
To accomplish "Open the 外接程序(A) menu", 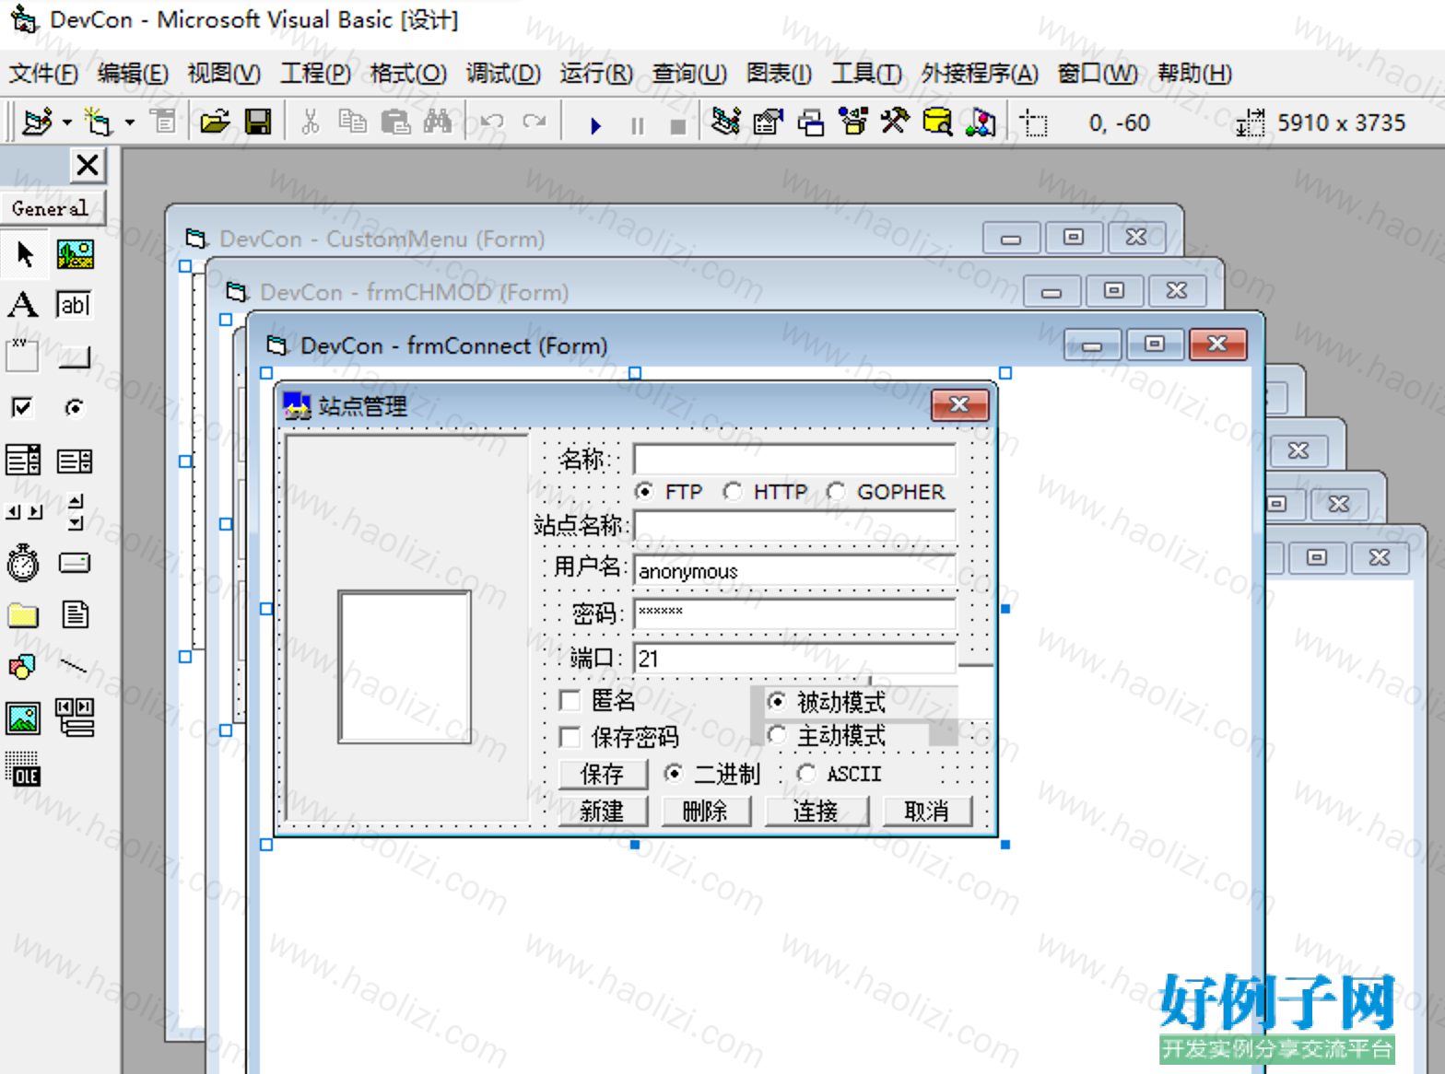I will point(980,73).
